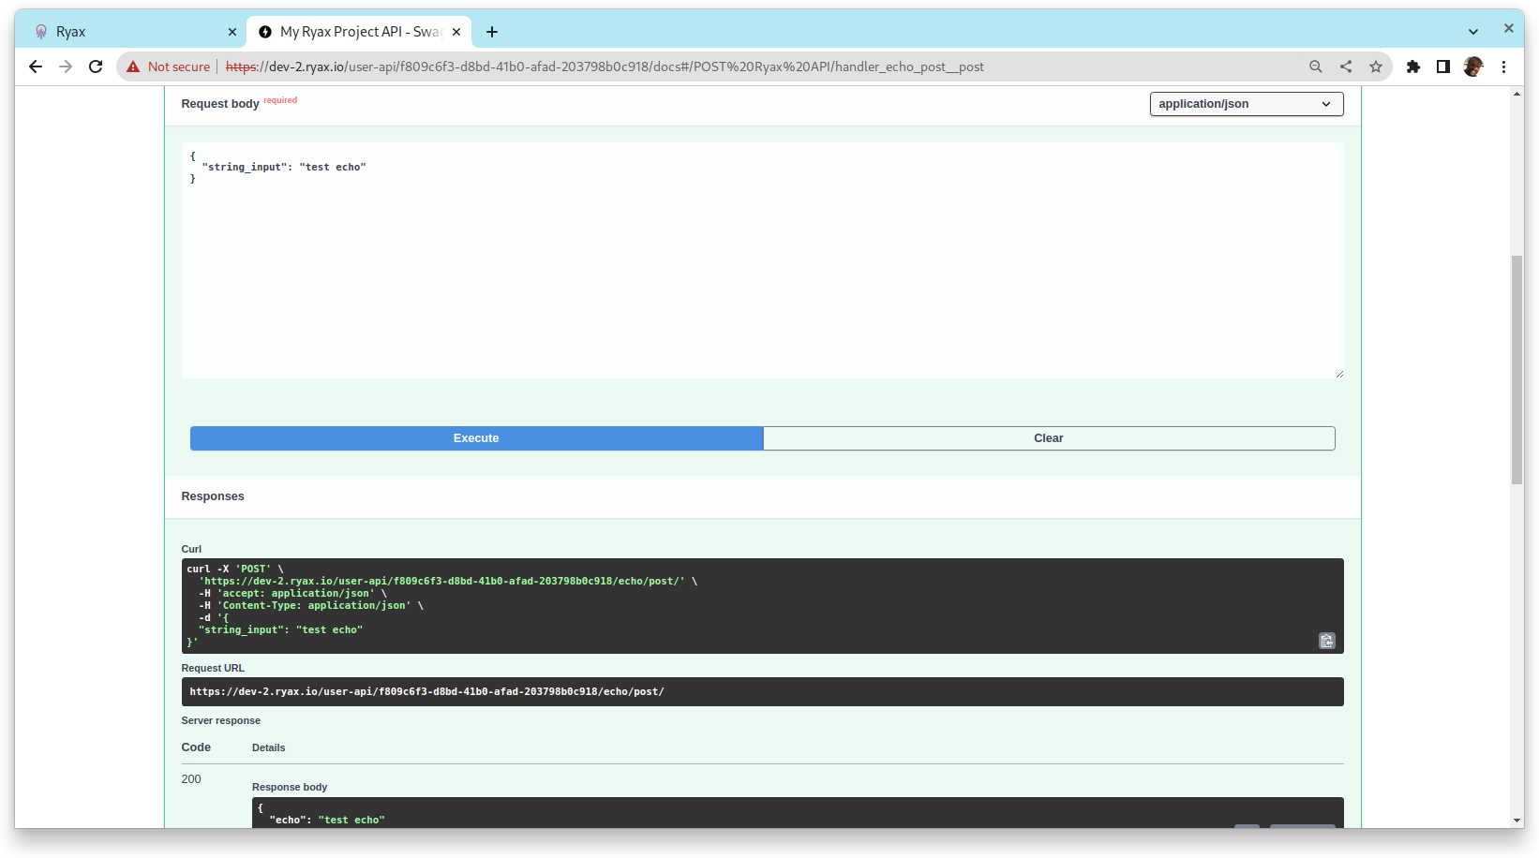Toggle the browser side panel icon
Image resolution: width=1539 pixels, height=858 pixels.
click(1443, 67)
